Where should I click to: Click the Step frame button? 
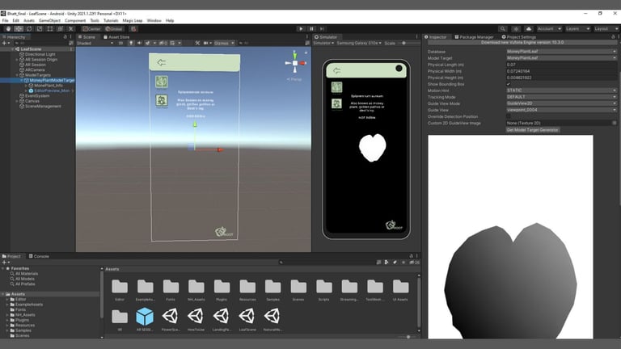(x=322, y=29)
